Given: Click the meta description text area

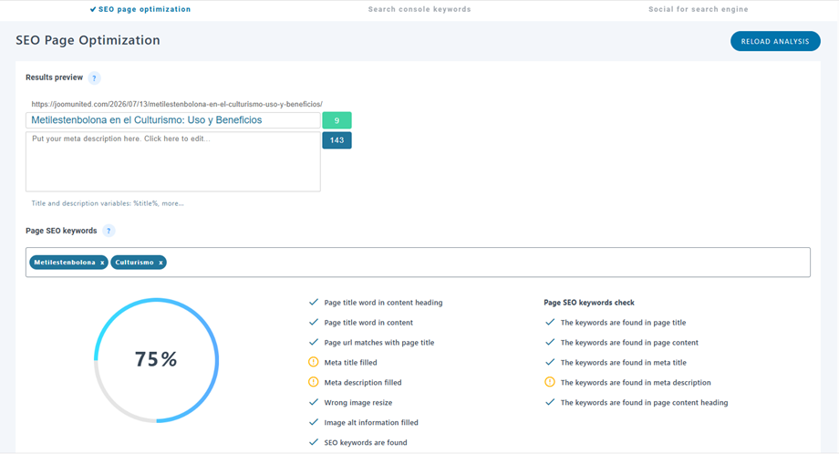Looking at the screenshot, I should [173, 161].
